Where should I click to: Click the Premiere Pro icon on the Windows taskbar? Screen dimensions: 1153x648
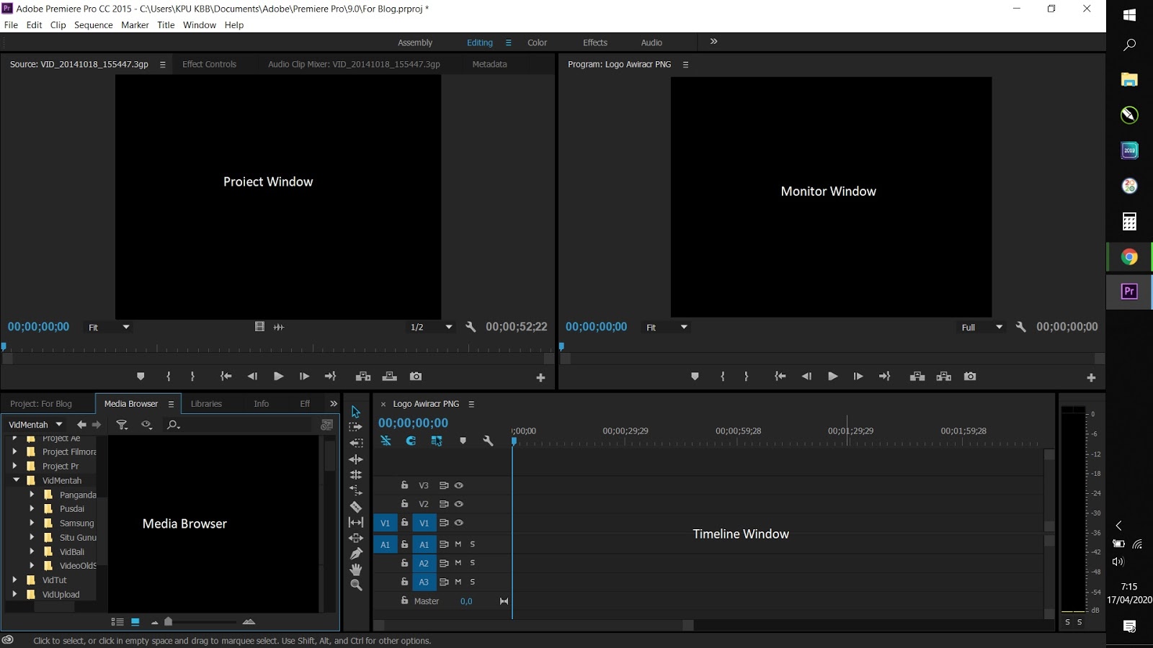pos(1128,291)
